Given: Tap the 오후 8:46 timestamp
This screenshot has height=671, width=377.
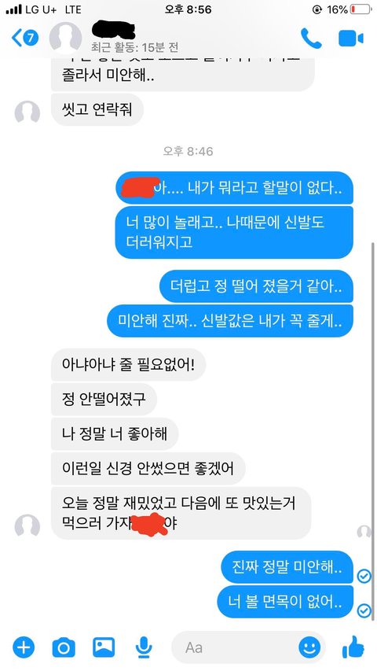Looking at the screenshot, I should (188, 151).
